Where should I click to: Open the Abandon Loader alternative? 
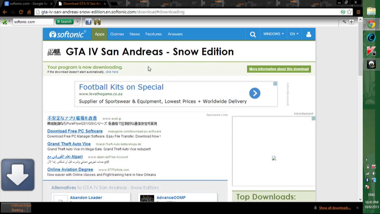click(86, 198)
